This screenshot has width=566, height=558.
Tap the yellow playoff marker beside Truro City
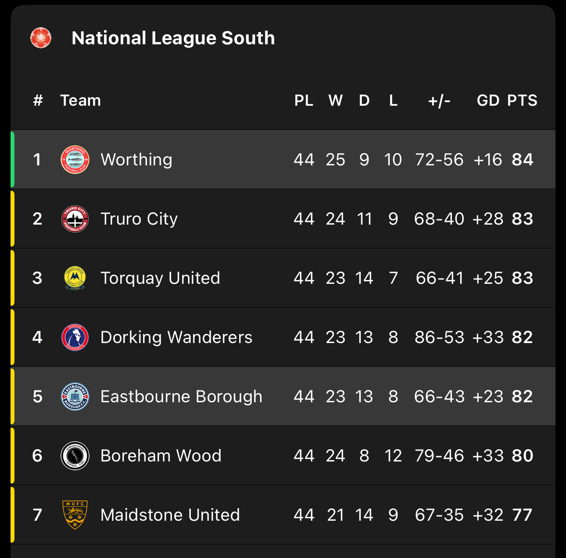point(12,219)
